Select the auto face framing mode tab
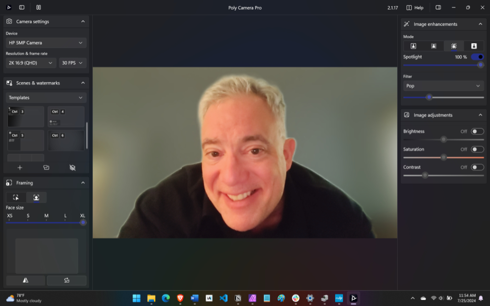 [x=36, y=197]
